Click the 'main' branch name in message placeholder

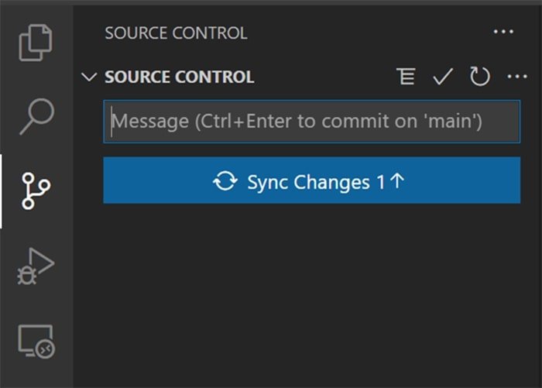click(455, 122)
